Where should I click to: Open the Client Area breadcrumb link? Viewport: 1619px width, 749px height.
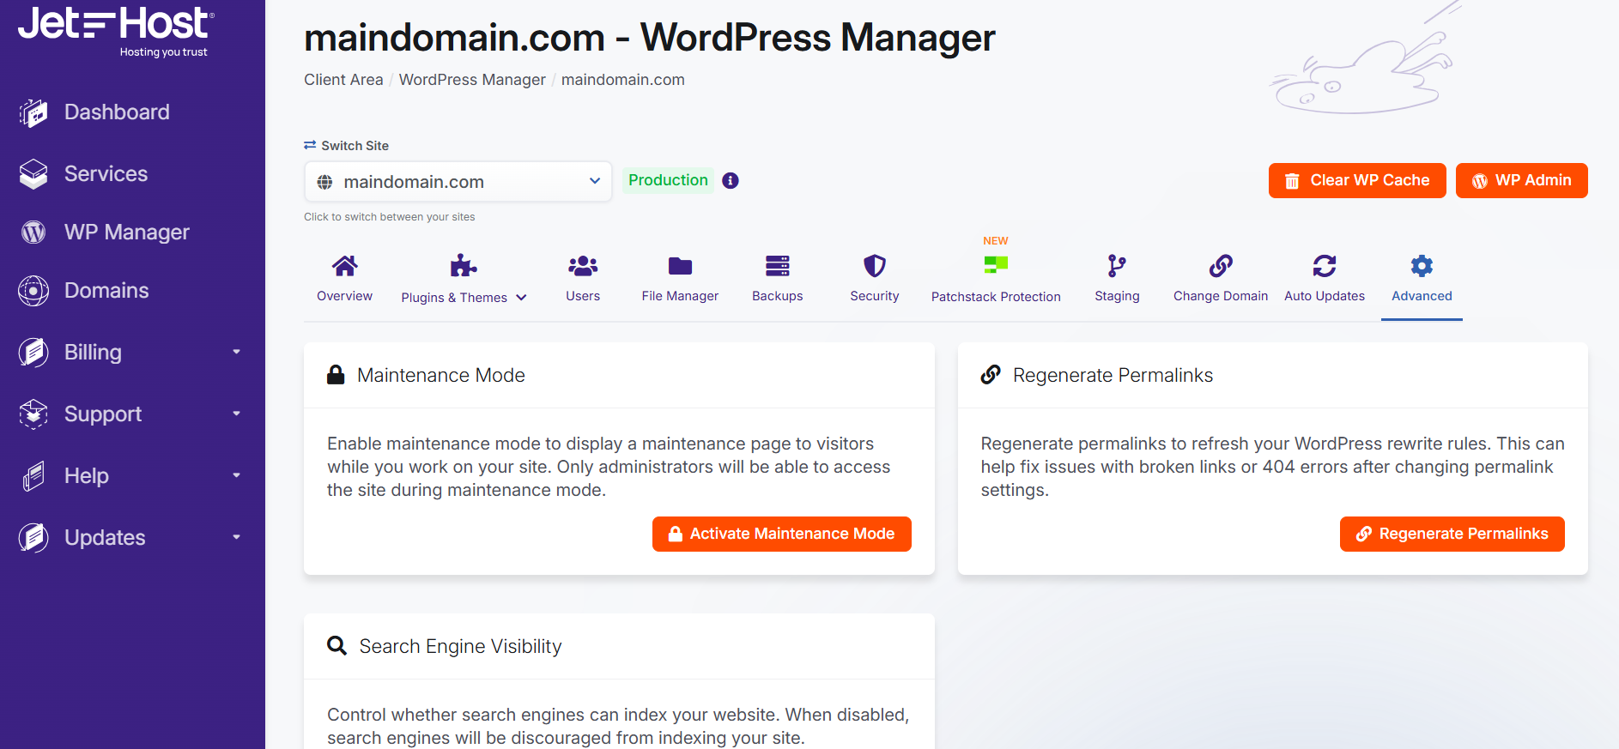coord(343,80)
